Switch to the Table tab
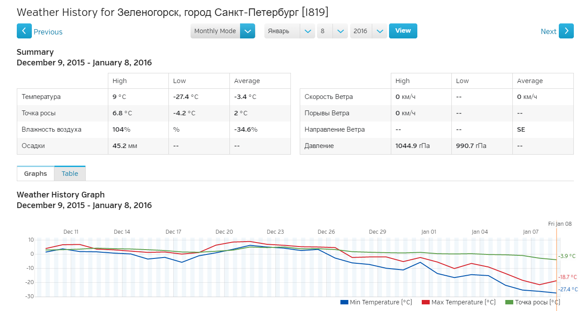 pyautogui.click(x=70, y=174)
